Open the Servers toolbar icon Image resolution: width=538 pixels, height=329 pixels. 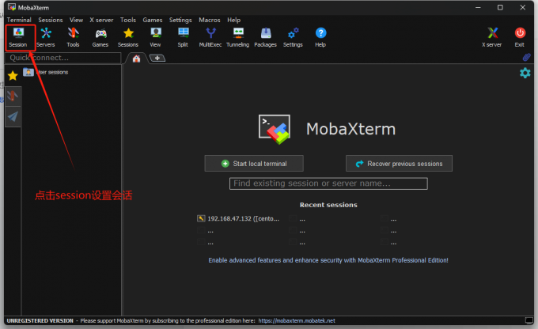(x=46, y=37)
